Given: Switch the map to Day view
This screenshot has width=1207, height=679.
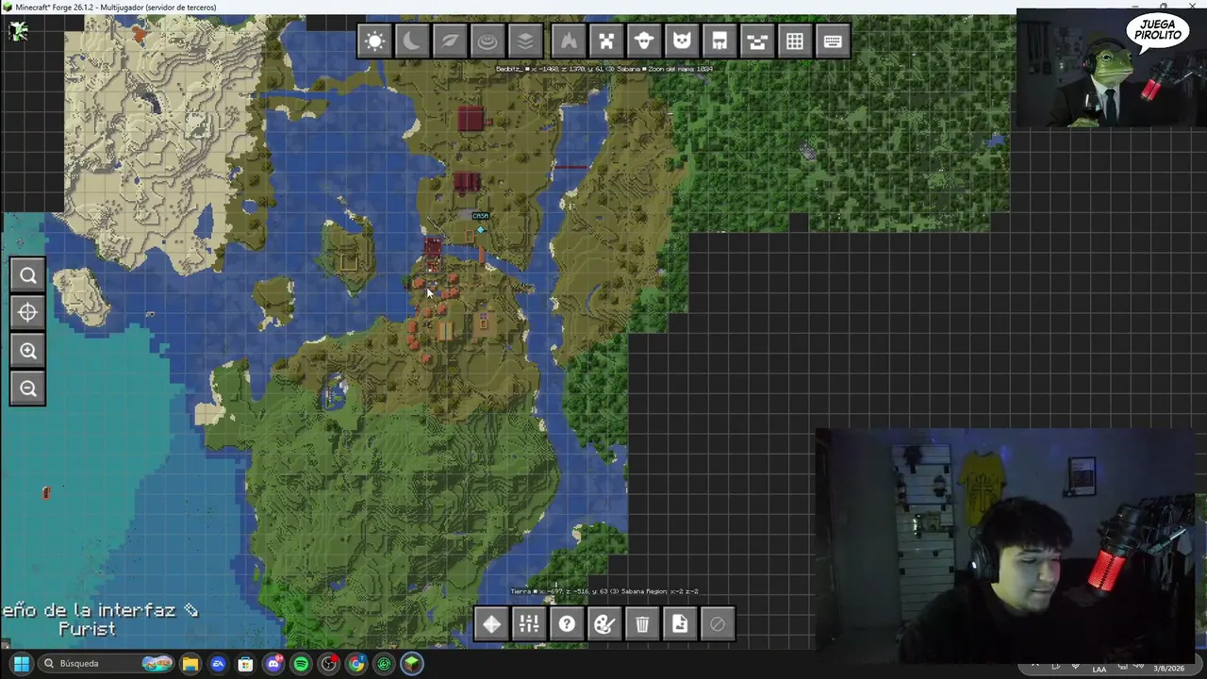Looking at the screenshot, I should pos(374,41).
